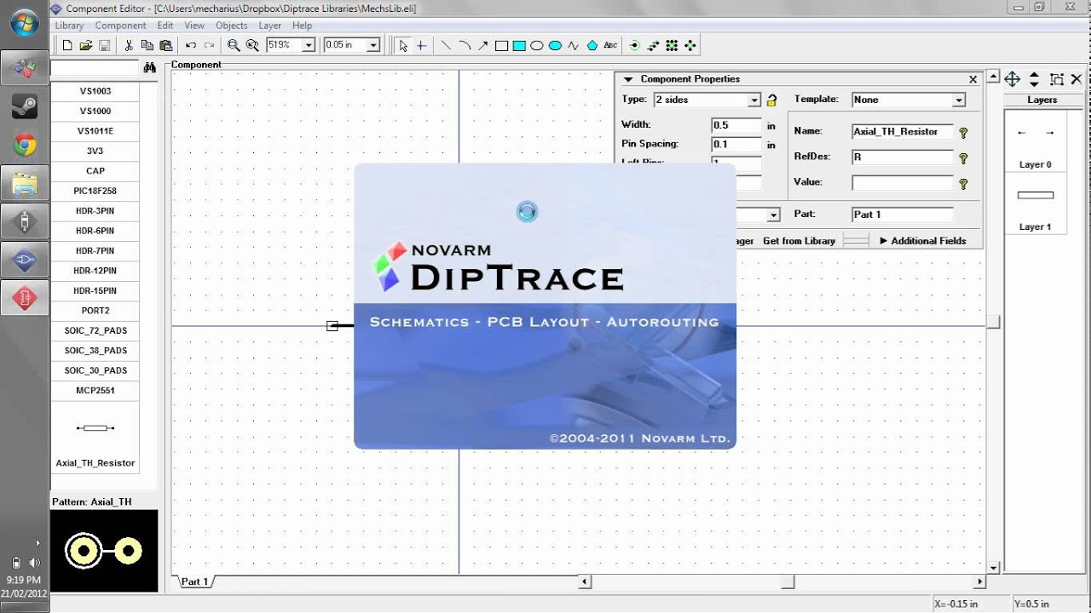Screen dimensions: 1091x613
Task: Open the Component menu
Action: tap(121, 26)
